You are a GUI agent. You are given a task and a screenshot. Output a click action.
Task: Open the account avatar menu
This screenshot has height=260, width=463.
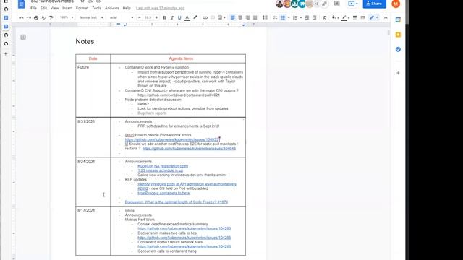point(396,4)
